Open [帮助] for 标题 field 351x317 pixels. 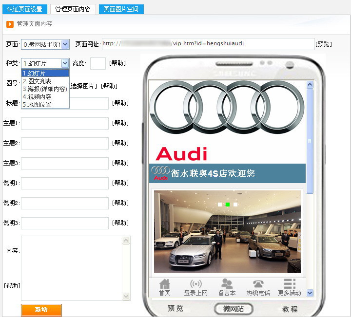pos(120,103)
